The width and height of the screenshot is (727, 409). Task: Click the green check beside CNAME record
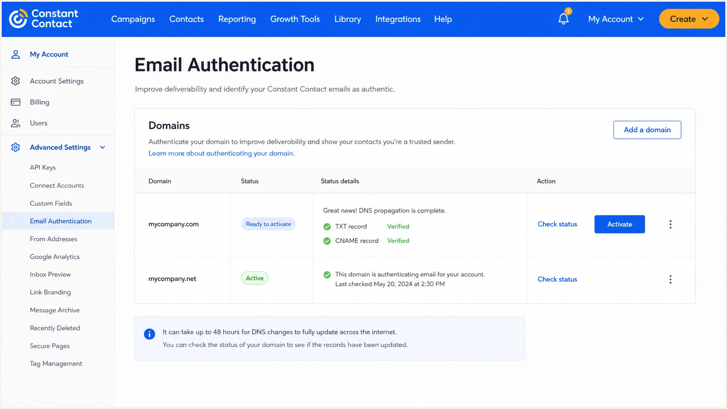(x=327, y=241)
